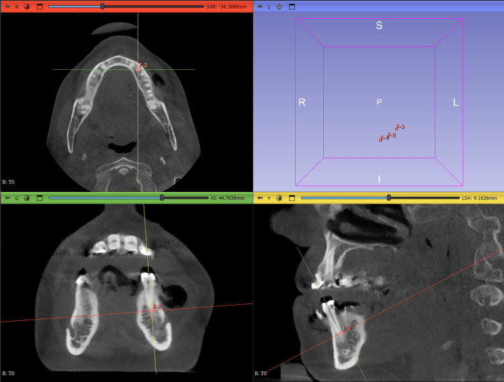Viewport: 504px width, 382px height.
Task: Select fiducial F-2 in the axial view
Action: [x=138, y=69]
